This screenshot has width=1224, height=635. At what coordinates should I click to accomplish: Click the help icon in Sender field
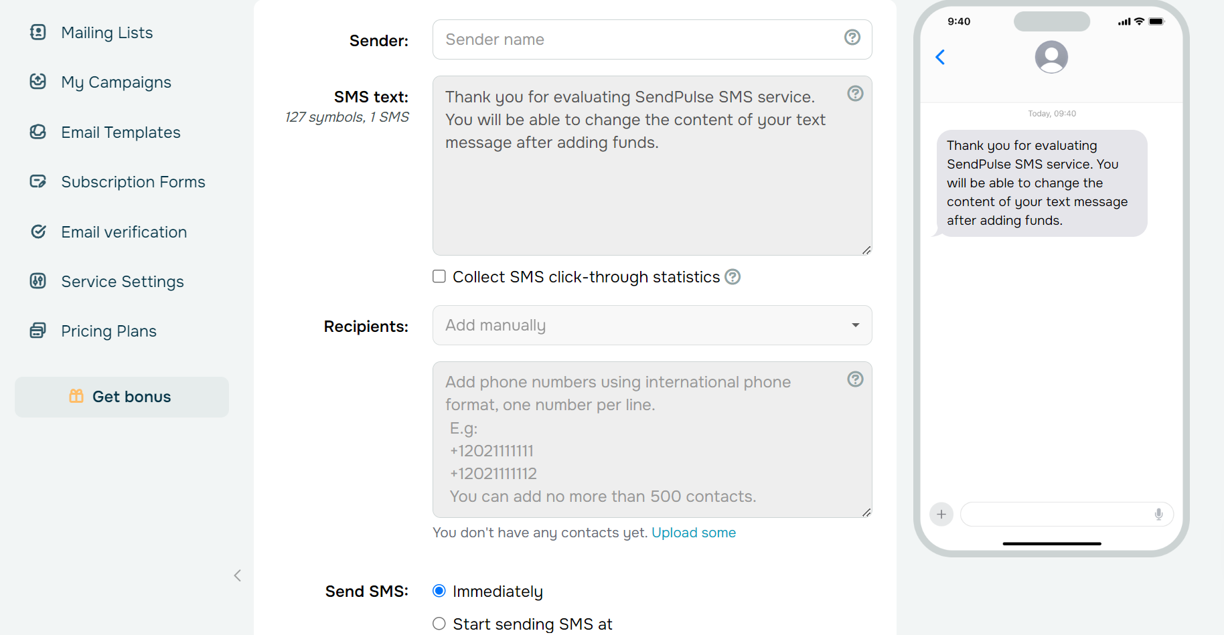(852, 37)
